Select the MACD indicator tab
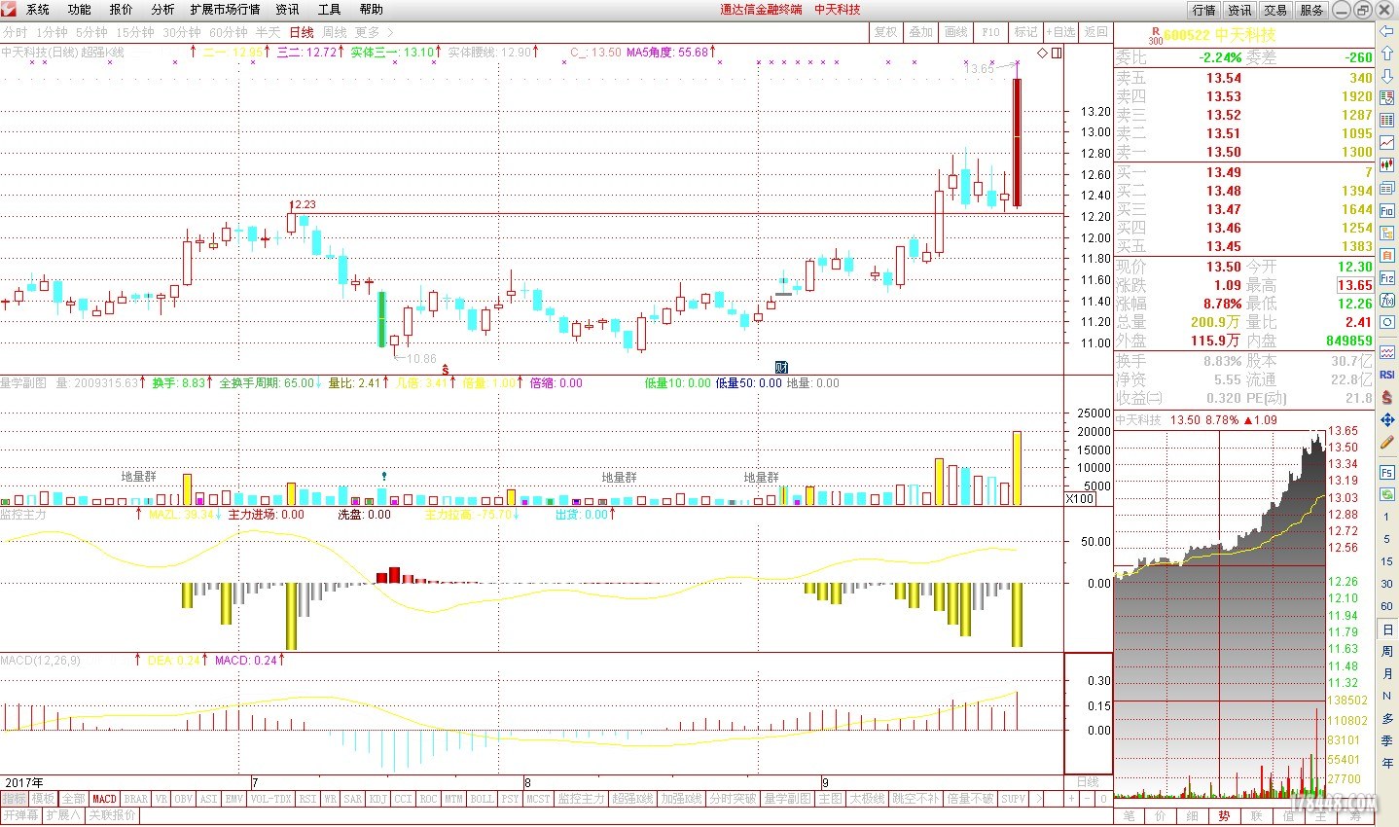This screenshot has width=1399, height=827. pos(104,799)
